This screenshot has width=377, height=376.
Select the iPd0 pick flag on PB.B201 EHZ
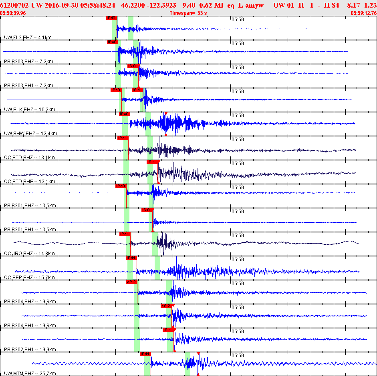tap(121, 186)
